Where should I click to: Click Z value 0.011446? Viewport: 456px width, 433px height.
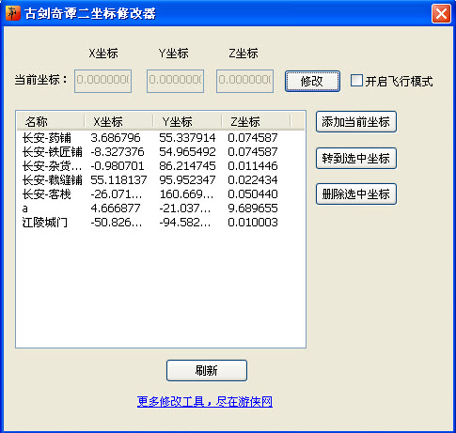pyautogui.click(x=253, y=166)
